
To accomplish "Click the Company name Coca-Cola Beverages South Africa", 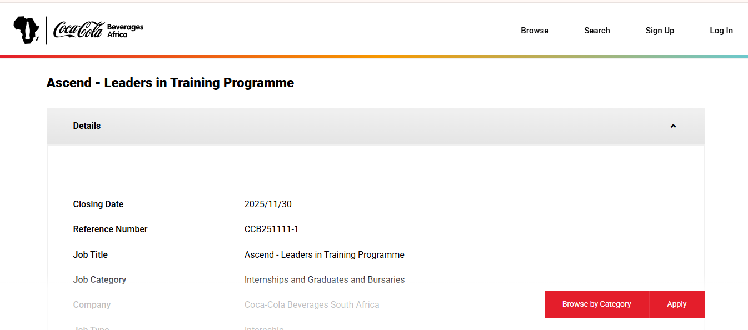I will tap(312, 304).
